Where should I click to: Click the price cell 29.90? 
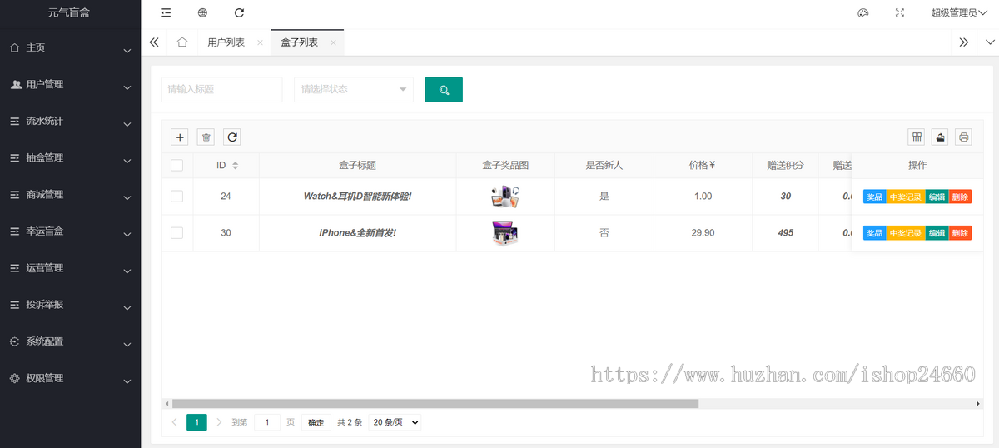(703, 233)
